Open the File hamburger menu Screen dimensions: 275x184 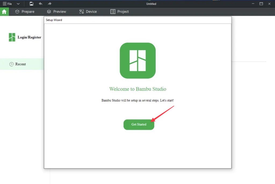(x=7, y=4)
